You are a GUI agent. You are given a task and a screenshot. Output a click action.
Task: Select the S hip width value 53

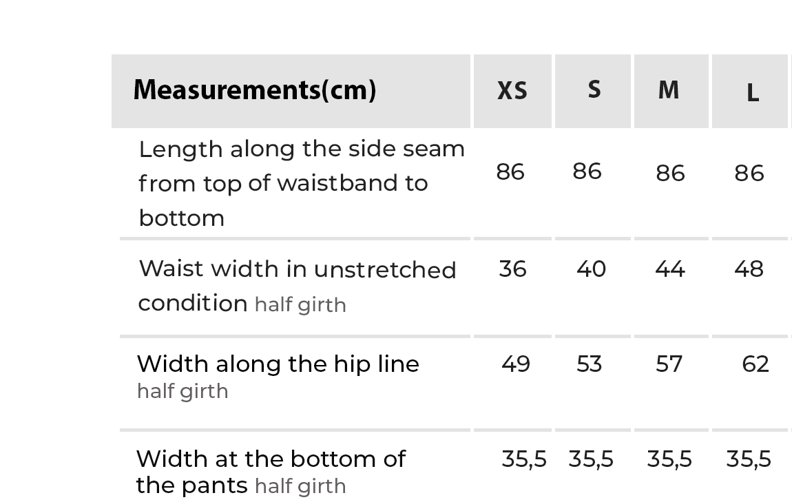[x=590, y=364]
